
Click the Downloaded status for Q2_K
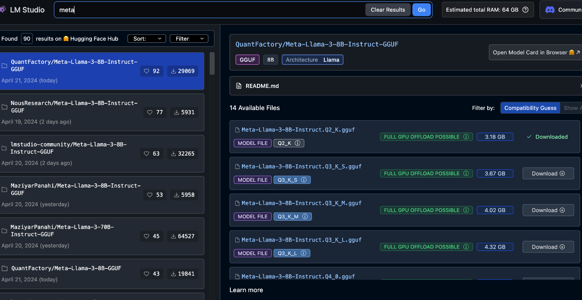coord(547,137)
